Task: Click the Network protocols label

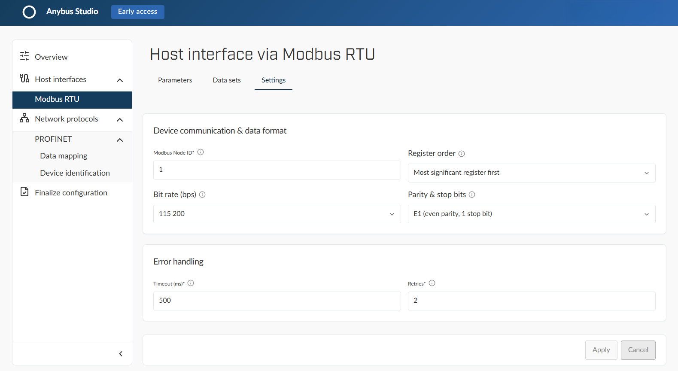Action: [x=67, y=119]
